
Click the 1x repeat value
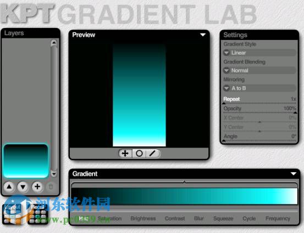(294, 99)
